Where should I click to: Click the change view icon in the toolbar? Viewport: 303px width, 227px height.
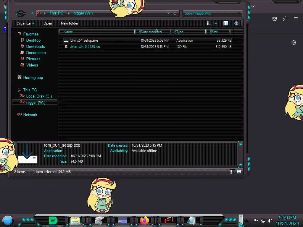pos(209,23)
